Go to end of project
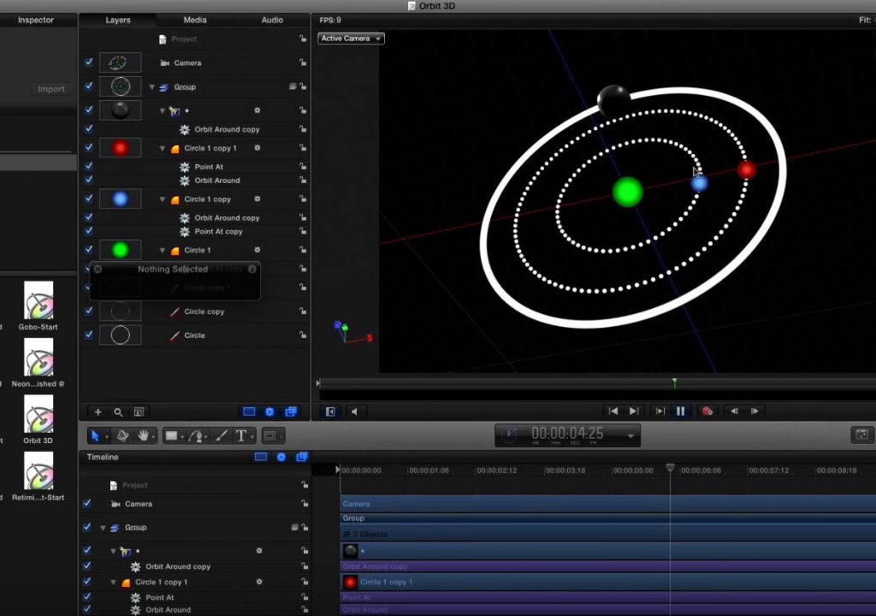This screenshot has width=876, height=616. pyautogui.click(x=634, y=412)
